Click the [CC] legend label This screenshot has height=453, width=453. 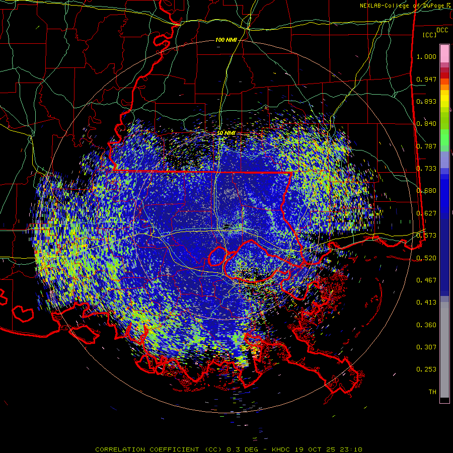[x=430, y=35]
